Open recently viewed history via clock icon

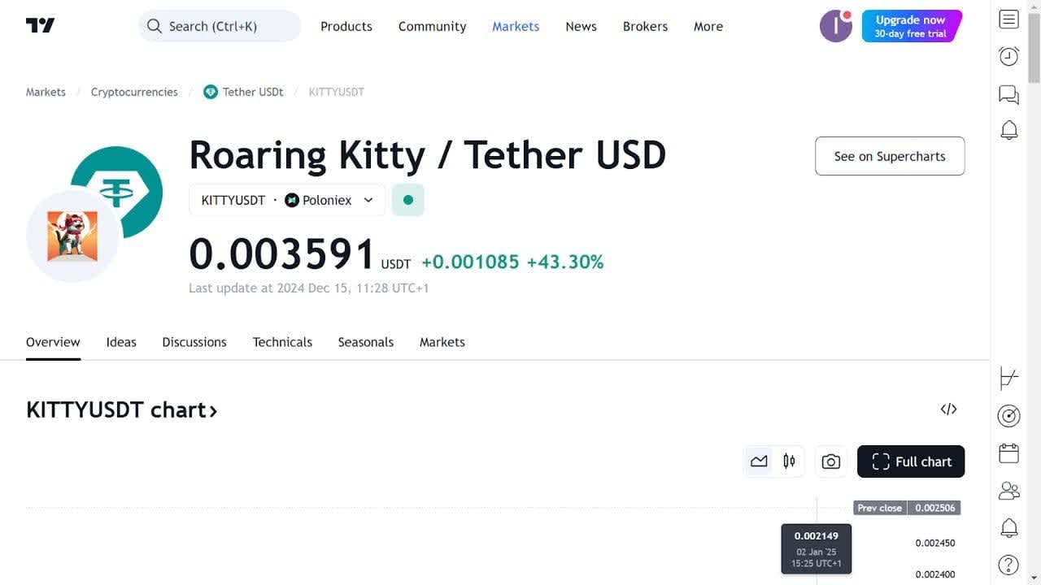pos(1008,56)
